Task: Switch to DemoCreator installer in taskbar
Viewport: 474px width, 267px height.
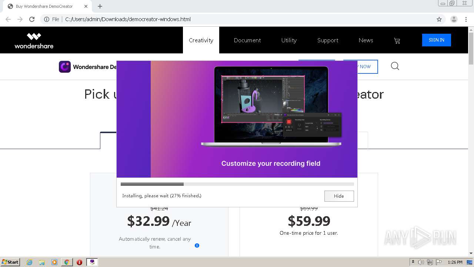Action: coord(92,262)
